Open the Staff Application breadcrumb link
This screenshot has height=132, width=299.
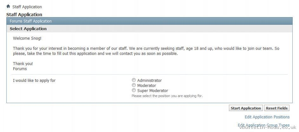tap(27, 7)
